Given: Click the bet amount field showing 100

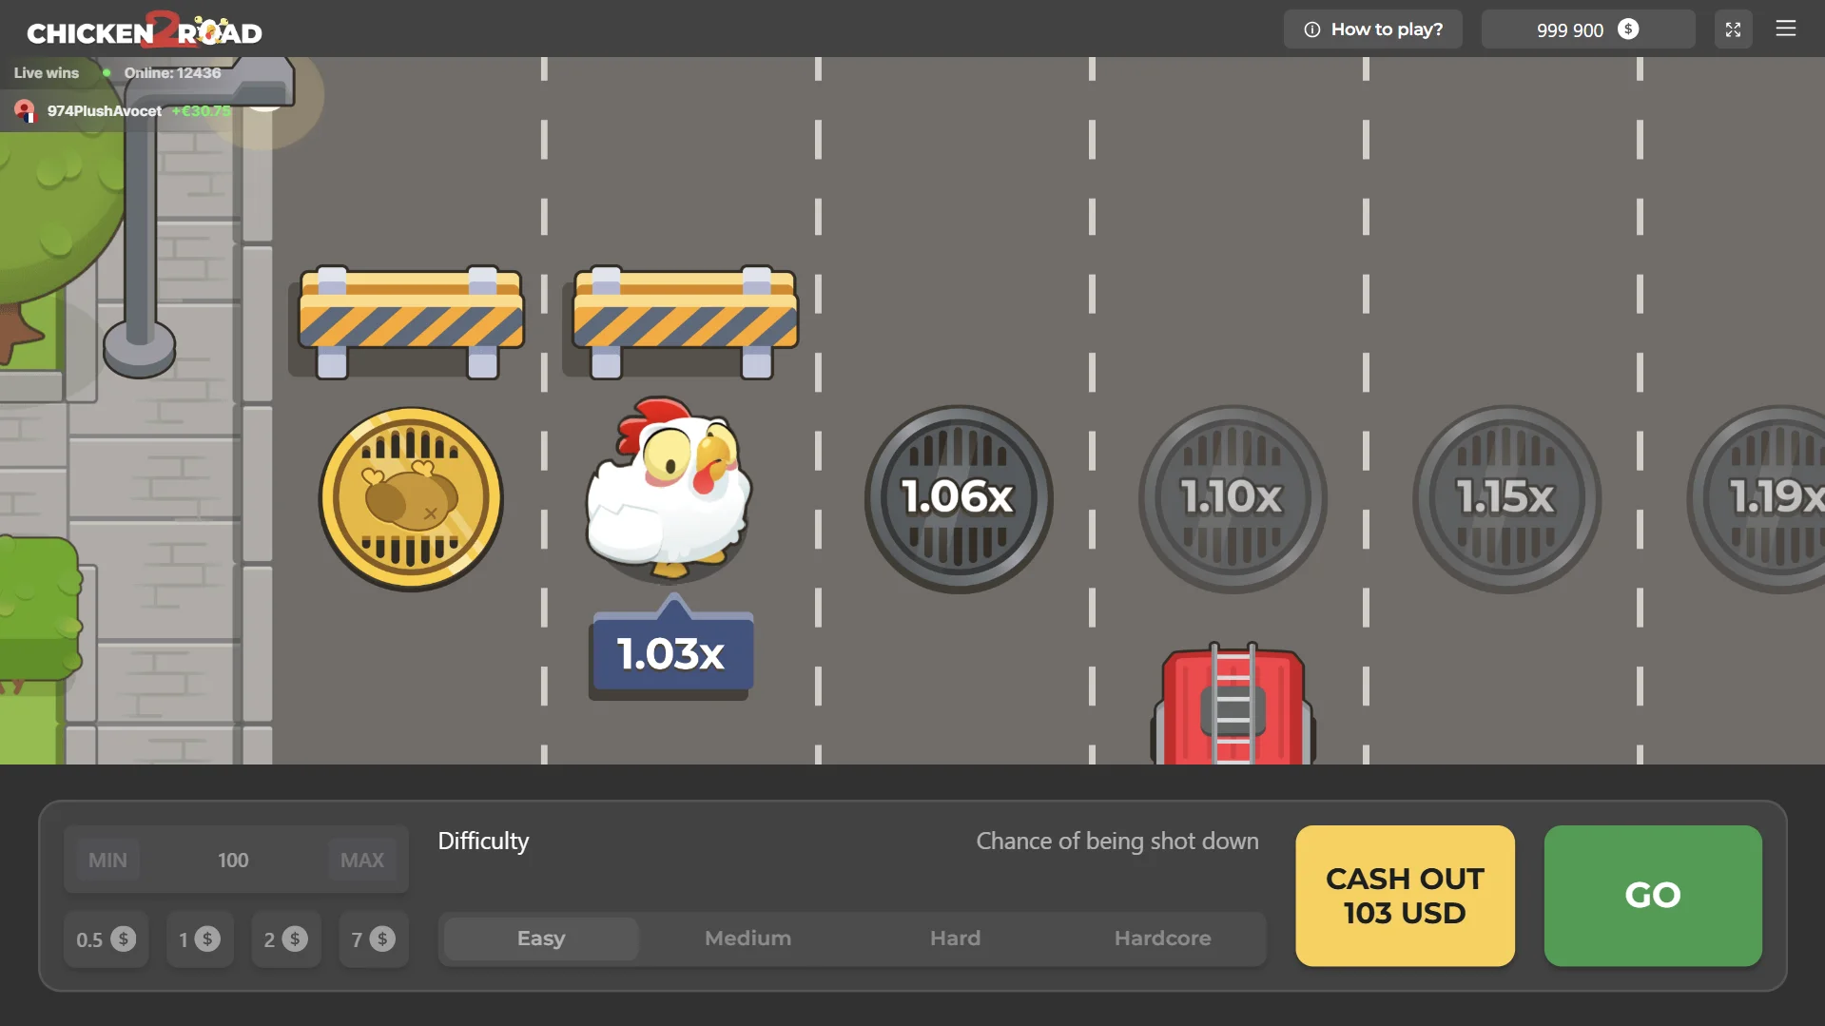Looking at the screenshot, I should click(233, 860).
